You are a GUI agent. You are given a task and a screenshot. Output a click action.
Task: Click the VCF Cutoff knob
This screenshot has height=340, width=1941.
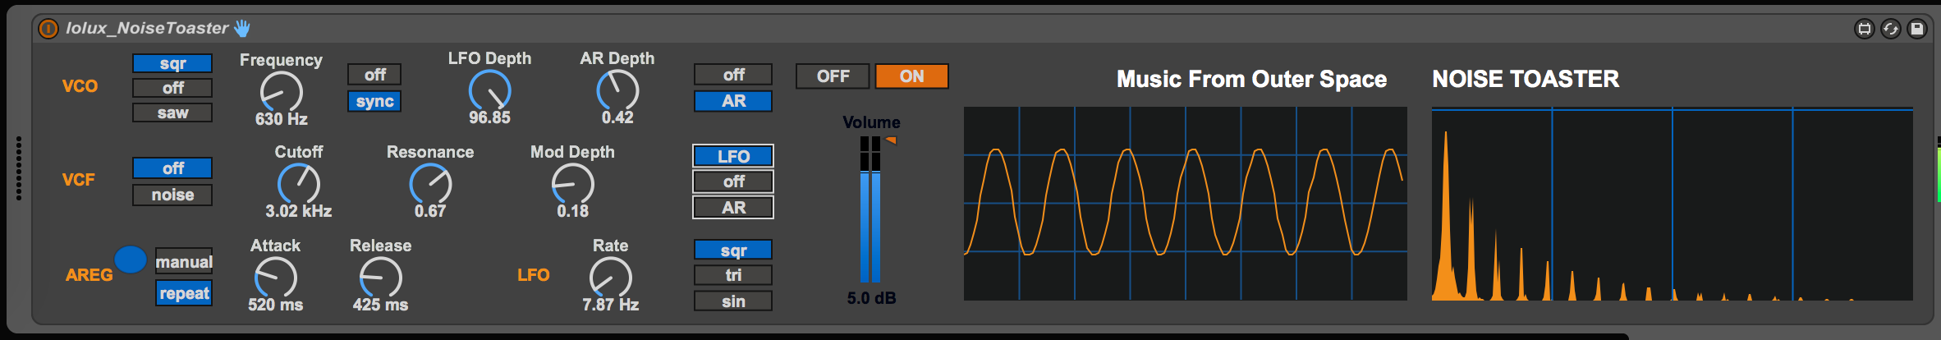pyautogui.click(x=298, y=183)
